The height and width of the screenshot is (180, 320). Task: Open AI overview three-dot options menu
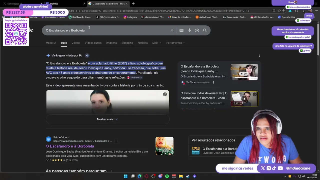tap(259, 56)
